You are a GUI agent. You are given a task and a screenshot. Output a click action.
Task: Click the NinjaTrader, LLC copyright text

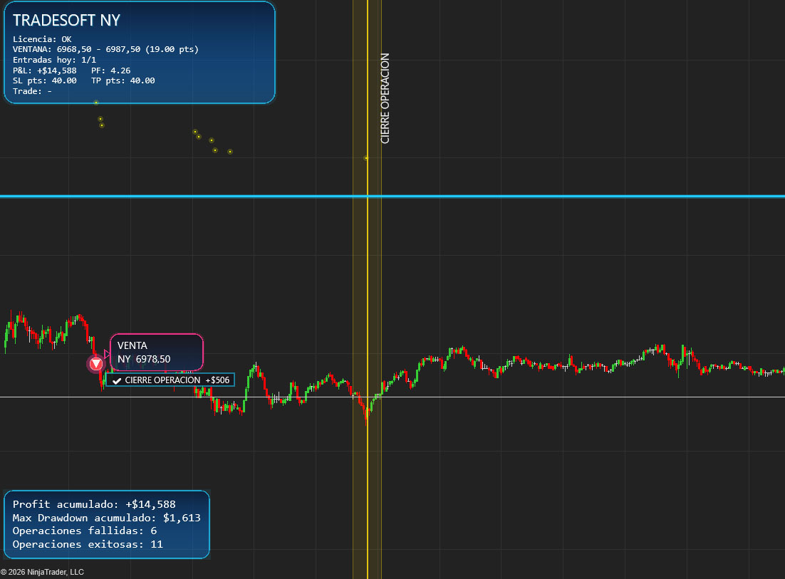42,572
